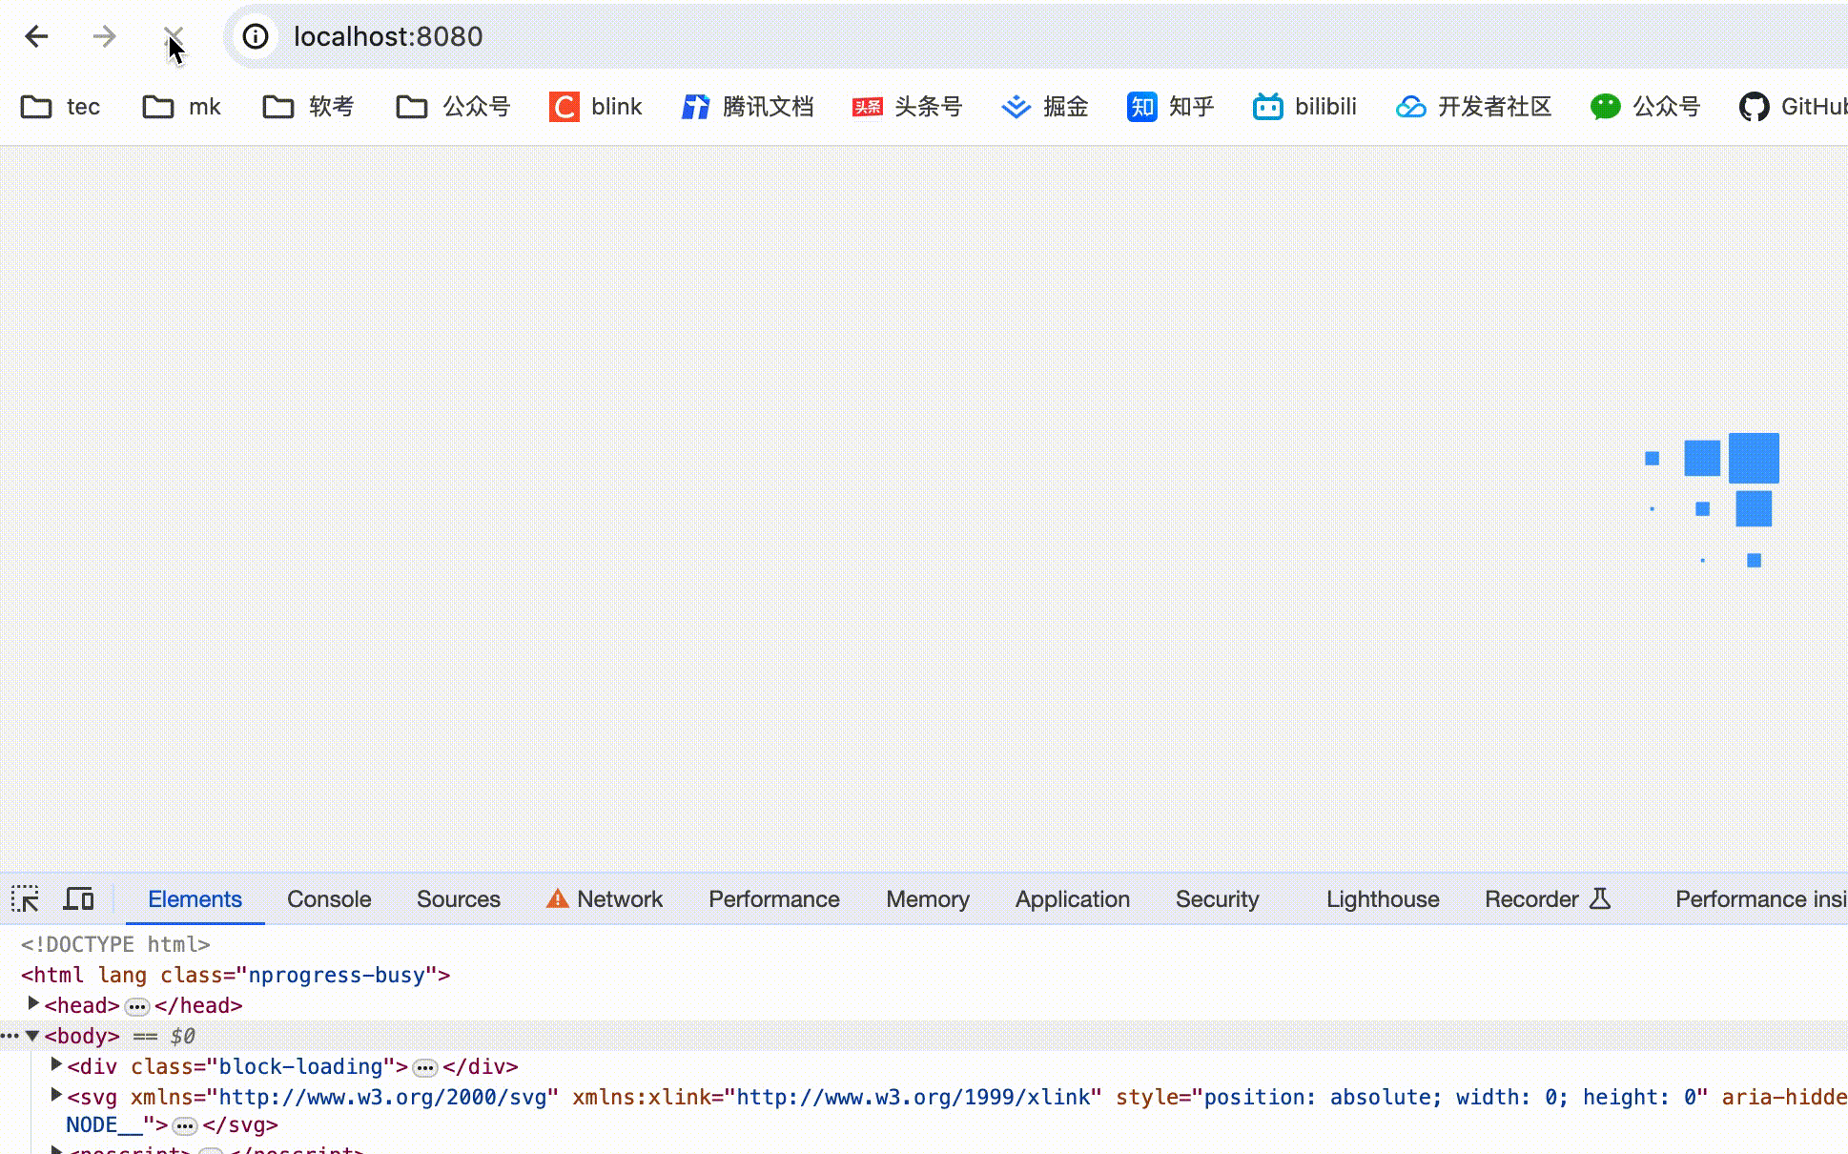Open the 软考 bookmarks folder
Image resolution: width=1848 pixels, height=1154 pixels.
(x=308, y=107)
